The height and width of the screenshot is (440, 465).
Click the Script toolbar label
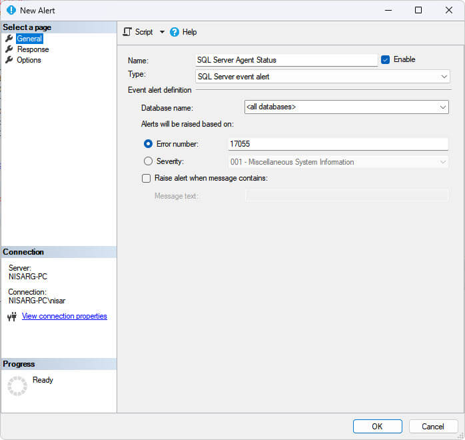(x=144, y=32)
